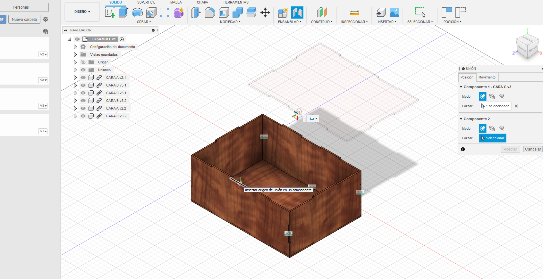The width and height of the screenshot is (543, 279).
Task: Click the Cancelar button
Action: tap(533, 149)
